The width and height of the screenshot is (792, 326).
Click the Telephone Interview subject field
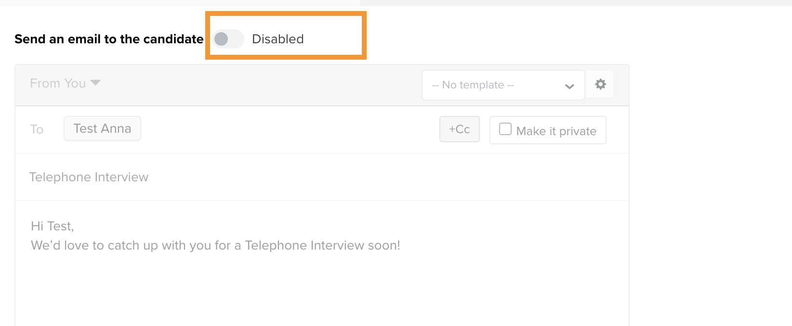click(x=322, y=177)
